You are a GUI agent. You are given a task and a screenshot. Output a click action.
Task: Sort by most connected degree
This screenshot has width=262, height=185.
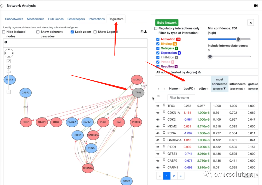[220, 84]
